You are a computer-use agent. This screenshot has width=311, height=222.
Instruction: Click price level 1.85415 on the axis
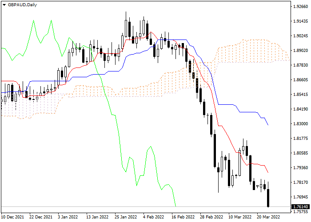pyautogui.click(x=301, y=94)
